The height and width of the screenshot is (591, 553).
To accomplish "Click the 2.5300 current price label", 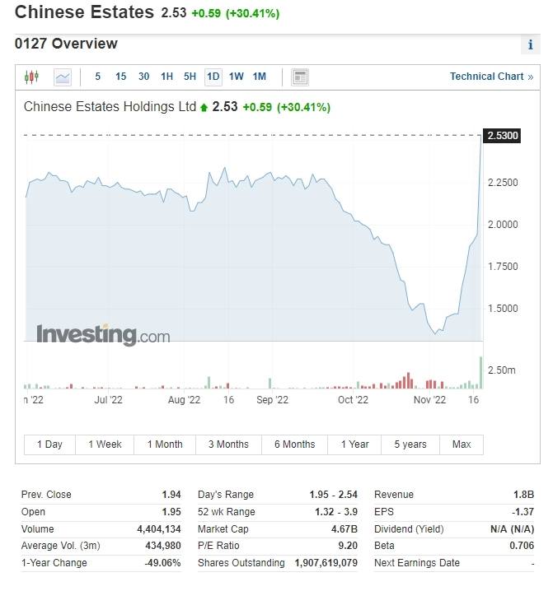I will point(503,135).
